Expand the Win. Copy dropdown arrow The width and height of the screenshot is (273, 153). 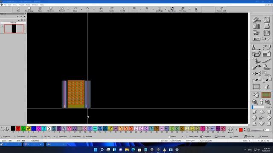(x=189, y=9)
